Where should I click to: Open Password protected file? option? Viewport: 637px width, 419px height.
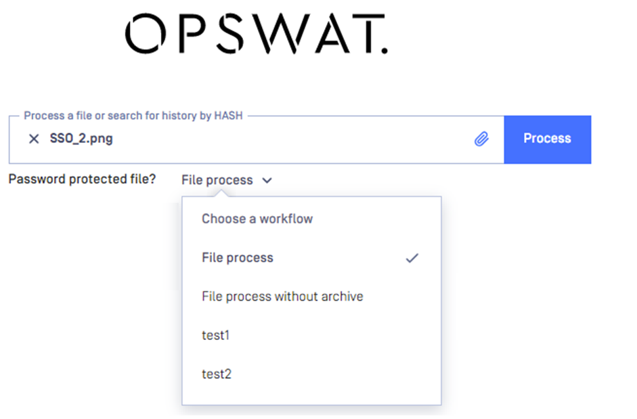click(82, 179)
